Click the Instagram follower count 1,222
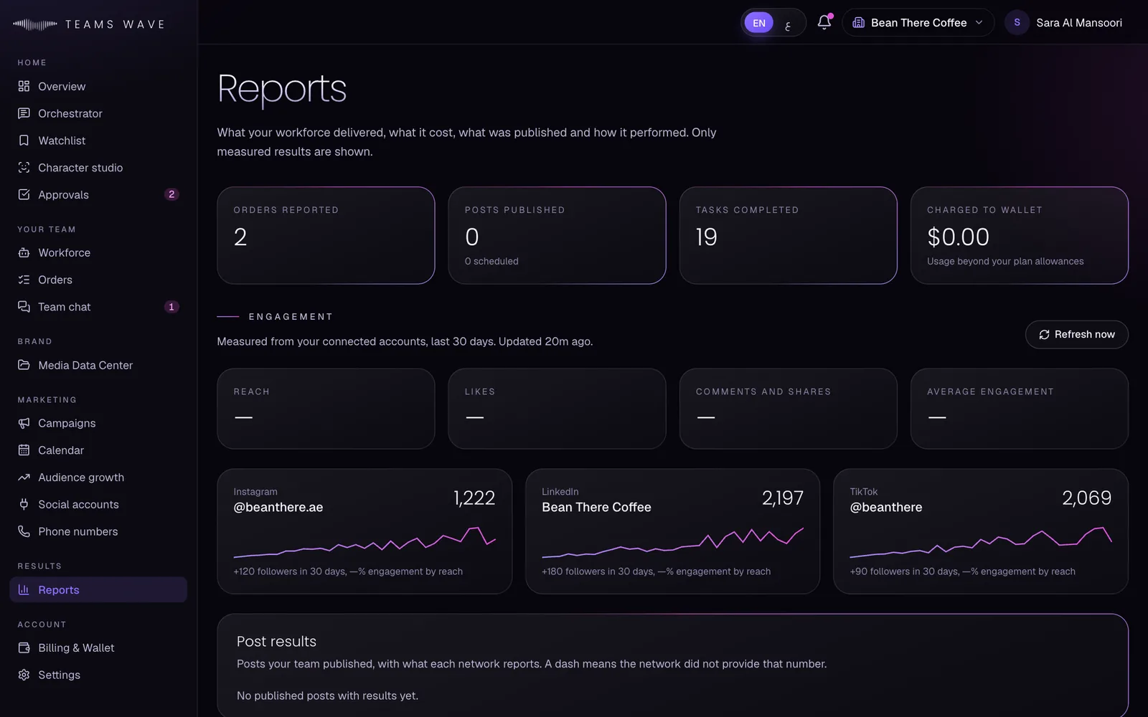 (x=474, y=498)
